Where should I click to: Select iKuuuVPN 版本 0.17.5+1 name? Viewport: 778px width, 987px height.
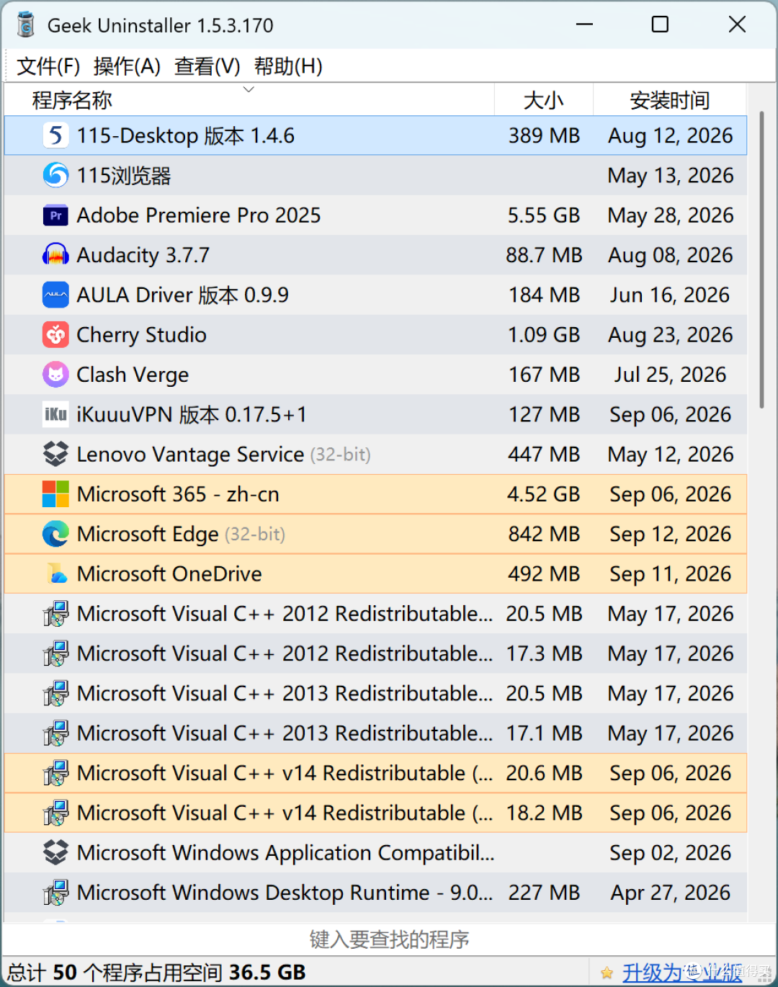[192, 414]
